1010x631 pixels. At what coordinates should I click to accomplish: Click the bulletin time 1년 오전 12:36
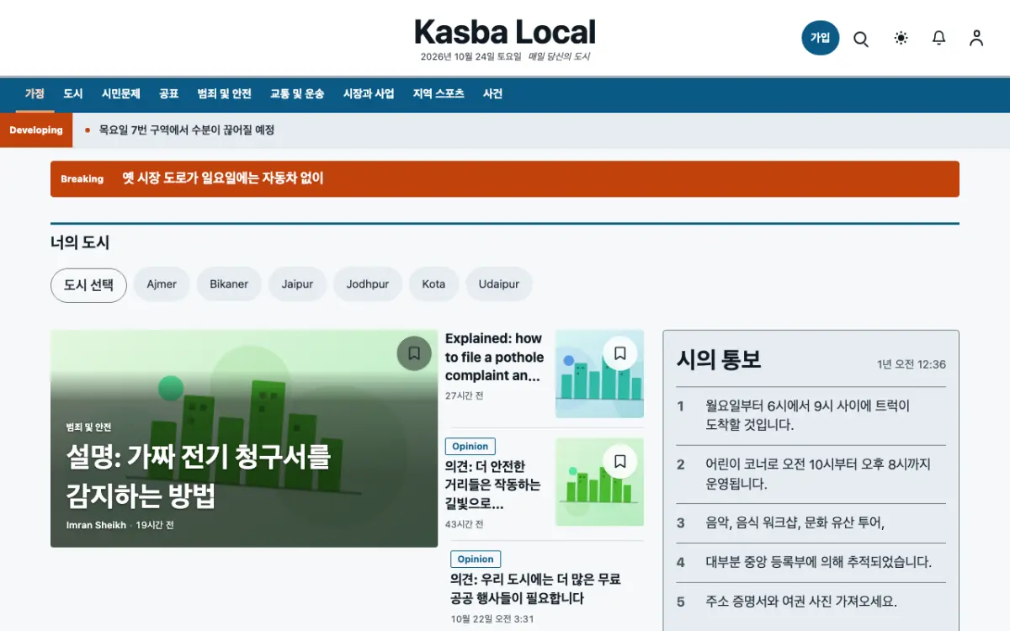[912, 365]
